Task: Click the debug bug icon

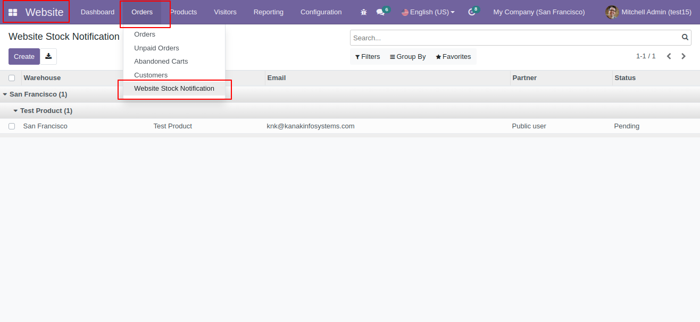Action: click(x=364, y=12)
